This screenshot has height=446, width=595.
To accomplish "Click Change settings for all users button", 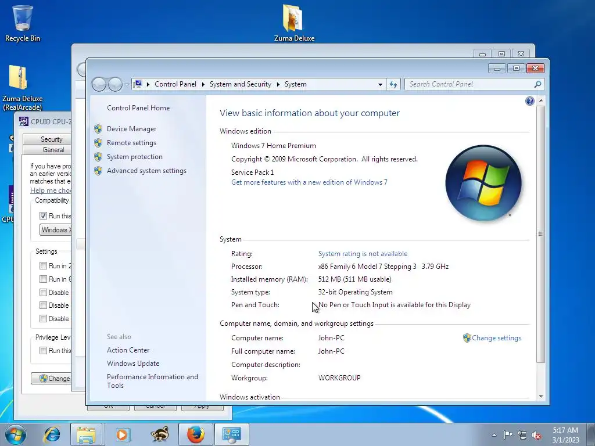I will (x=51, y=379).
